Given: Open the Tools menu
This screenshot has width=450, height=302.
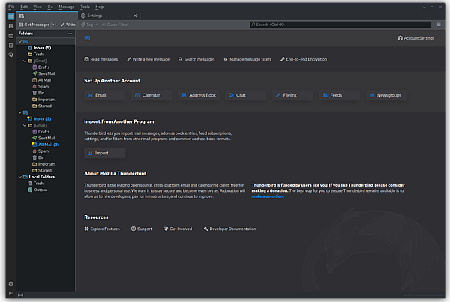Looking at the screenshot, I should [x=85, y=6].
